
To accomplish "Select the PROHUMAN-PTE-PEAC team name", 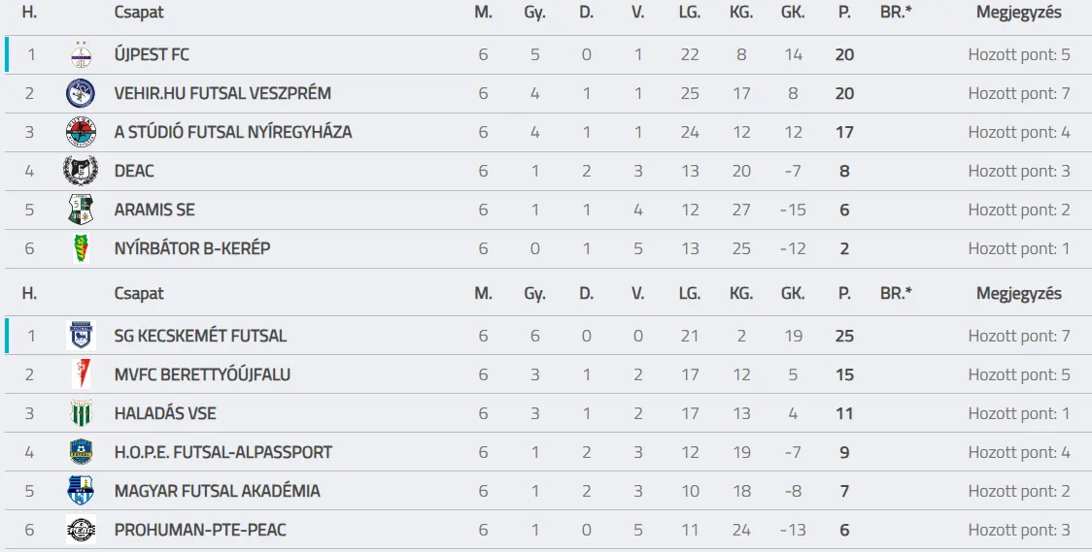I will (200, 530).
